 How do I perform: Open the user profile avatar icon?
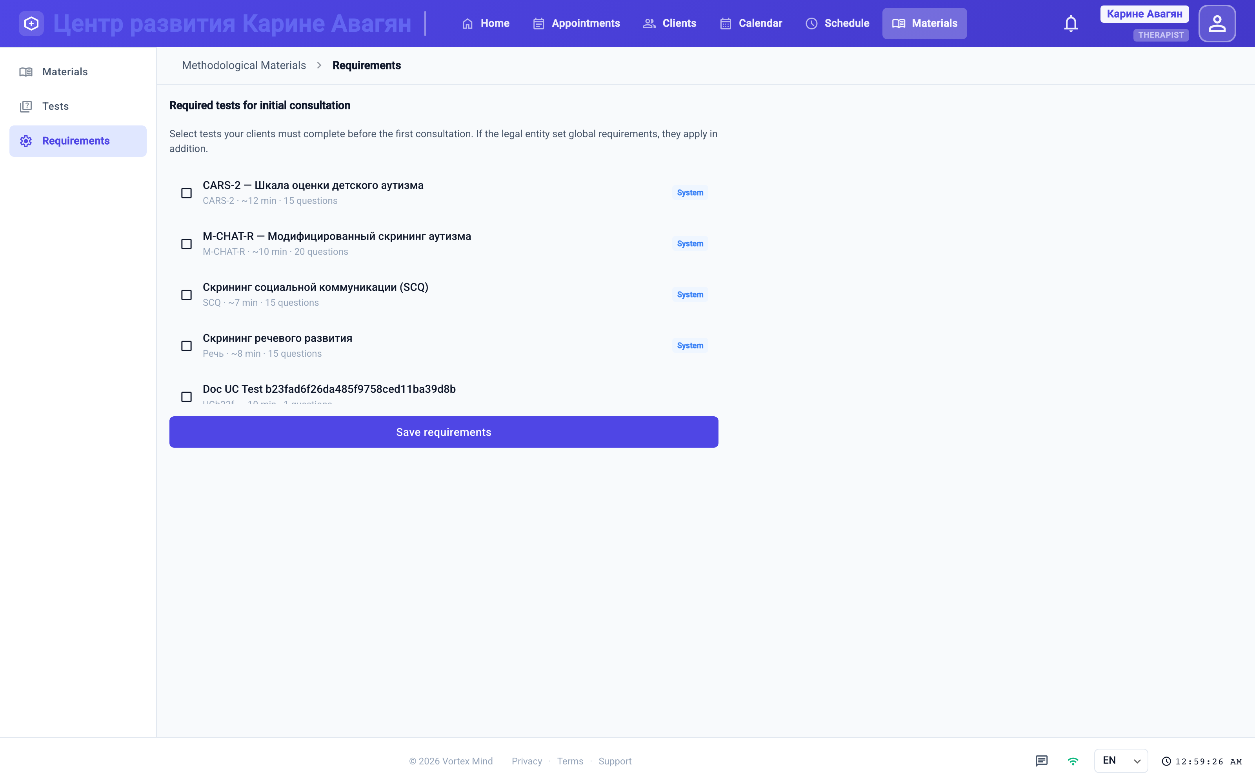tap(1217, 24)
